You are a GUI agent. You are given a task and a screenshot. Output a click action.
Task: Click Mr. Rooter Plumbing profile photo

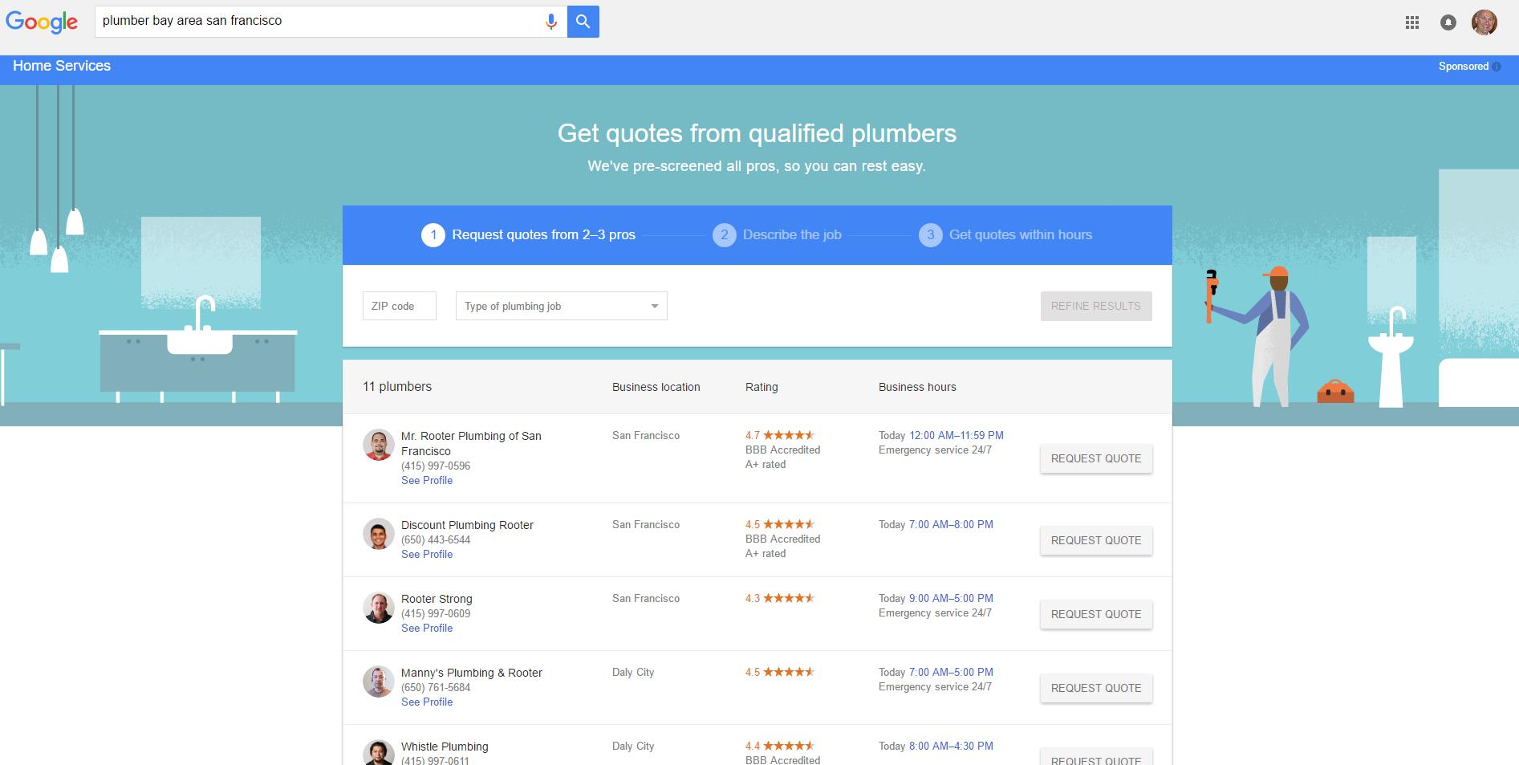(x=378, y=445)
